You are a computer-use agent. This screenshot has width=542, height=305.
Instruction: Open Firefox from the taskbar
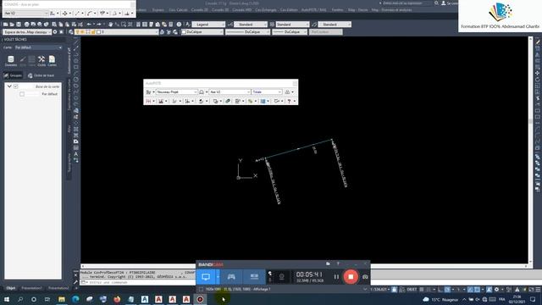(117, 299)
